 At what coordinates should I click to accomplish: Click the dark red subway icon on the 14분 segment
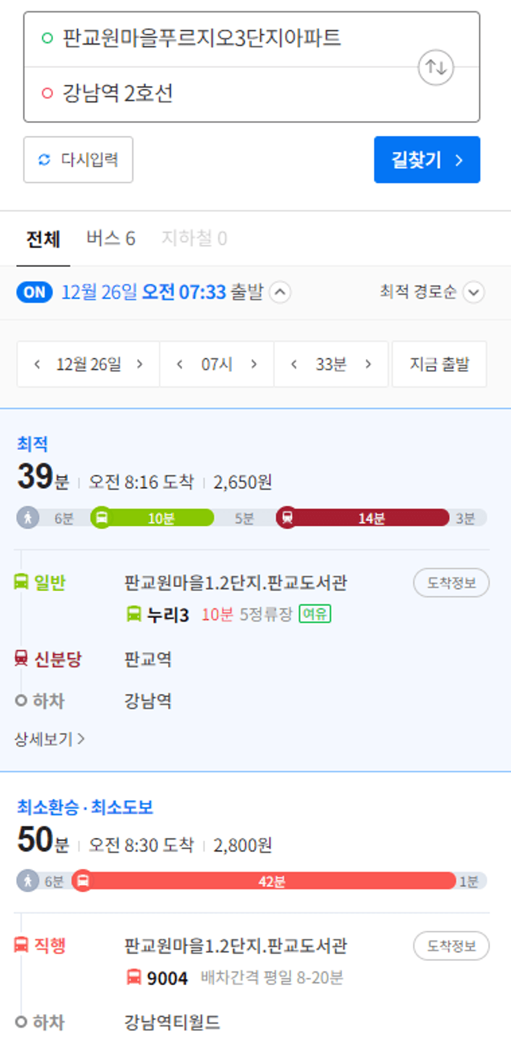287,517
